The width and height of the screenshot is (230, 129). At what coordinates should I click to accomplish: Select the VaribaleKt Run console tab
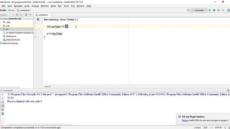pos(7,91)
